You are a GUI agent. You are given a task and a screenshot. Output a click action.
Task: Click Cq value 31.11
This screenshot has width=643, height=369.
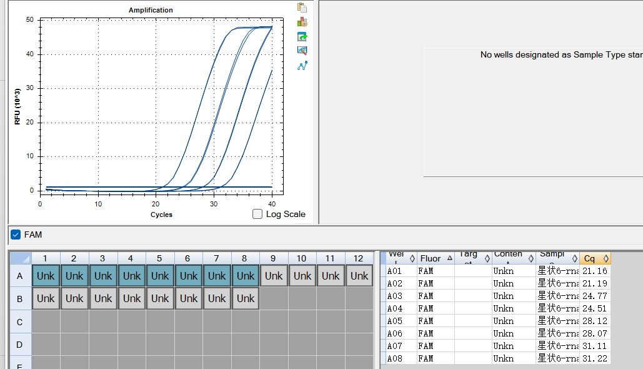pos(595,346)
